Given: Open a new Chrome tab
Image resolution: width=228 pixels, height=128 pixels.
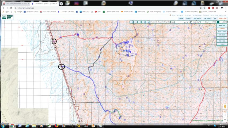Looking at the screenshot, I should (61, 4).
